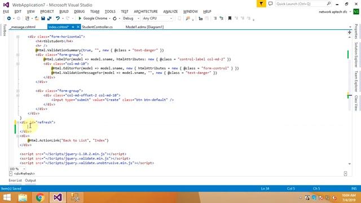The width and height of the screenshot is (361, 203).
Task: Collapse the col-md-offset-2 div block
Action: 17,95
